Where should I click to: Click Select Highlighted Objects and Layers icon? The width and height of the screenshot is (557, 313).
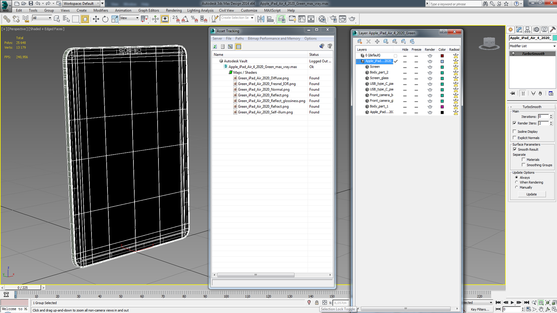[386, 41]
